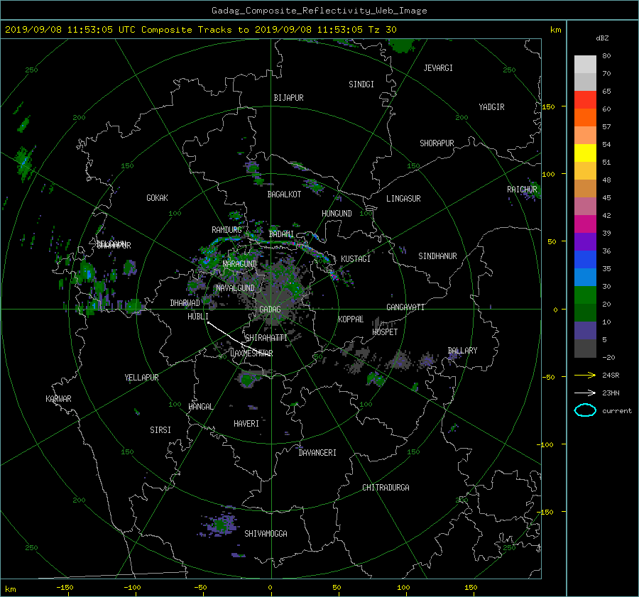This screenshot has height=597, width=639.
Task: Click the Gadag_Composite_Reflectivity_Web_Image title
Action: tap(319, 11)
